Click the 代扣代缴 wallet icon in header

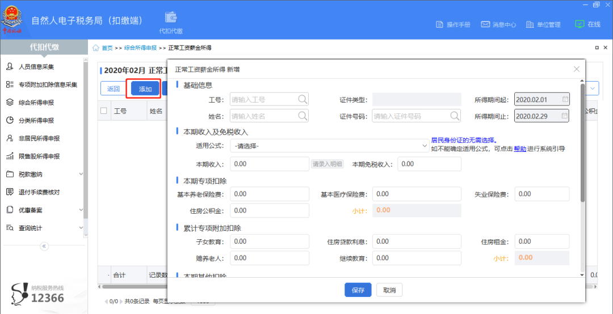[x=170, y=18]
